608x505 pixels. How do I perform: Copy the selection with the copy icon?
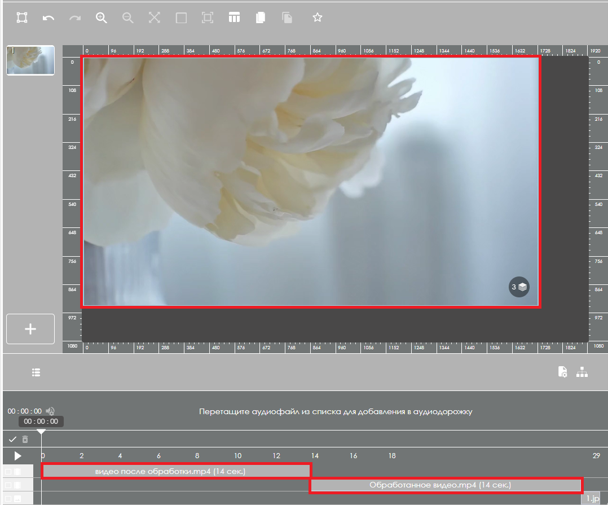pyautogui.click(x=260, y=18)
